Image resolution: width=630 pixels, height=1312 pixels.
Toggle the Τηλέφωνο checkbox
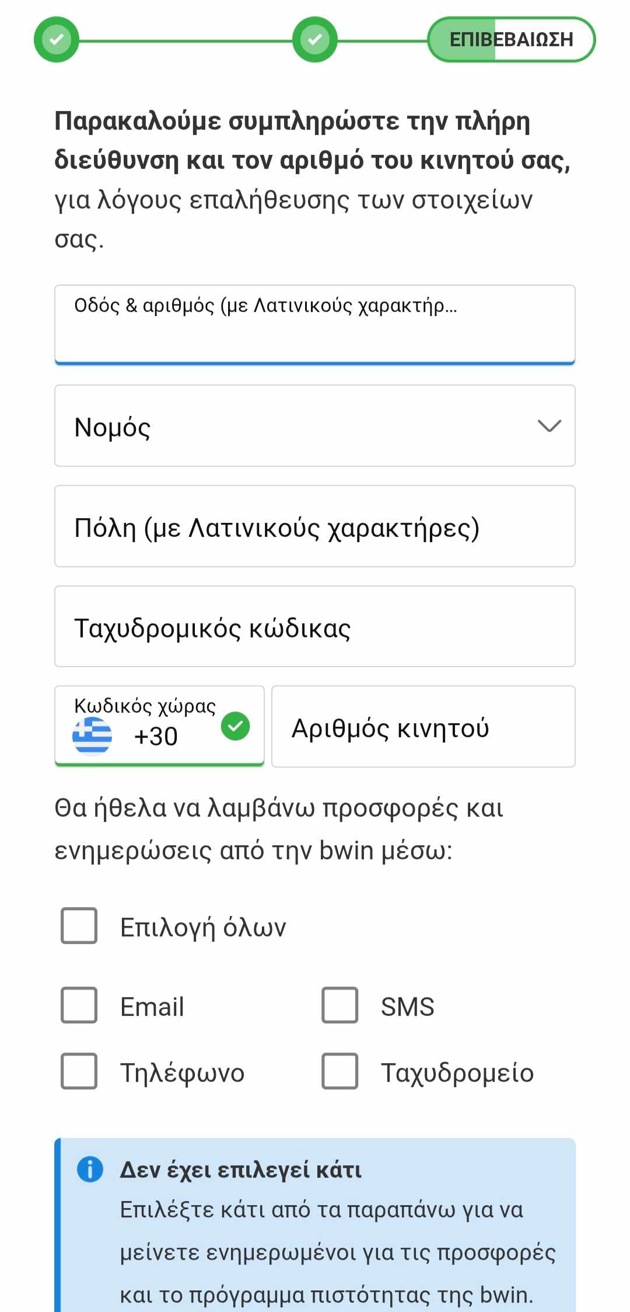click(79, 1071)
